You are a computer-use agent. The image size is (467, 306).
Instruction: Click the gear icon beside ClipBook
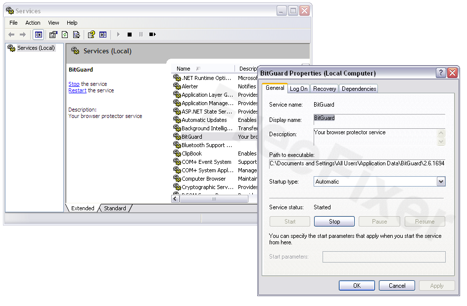pos(177,153)
